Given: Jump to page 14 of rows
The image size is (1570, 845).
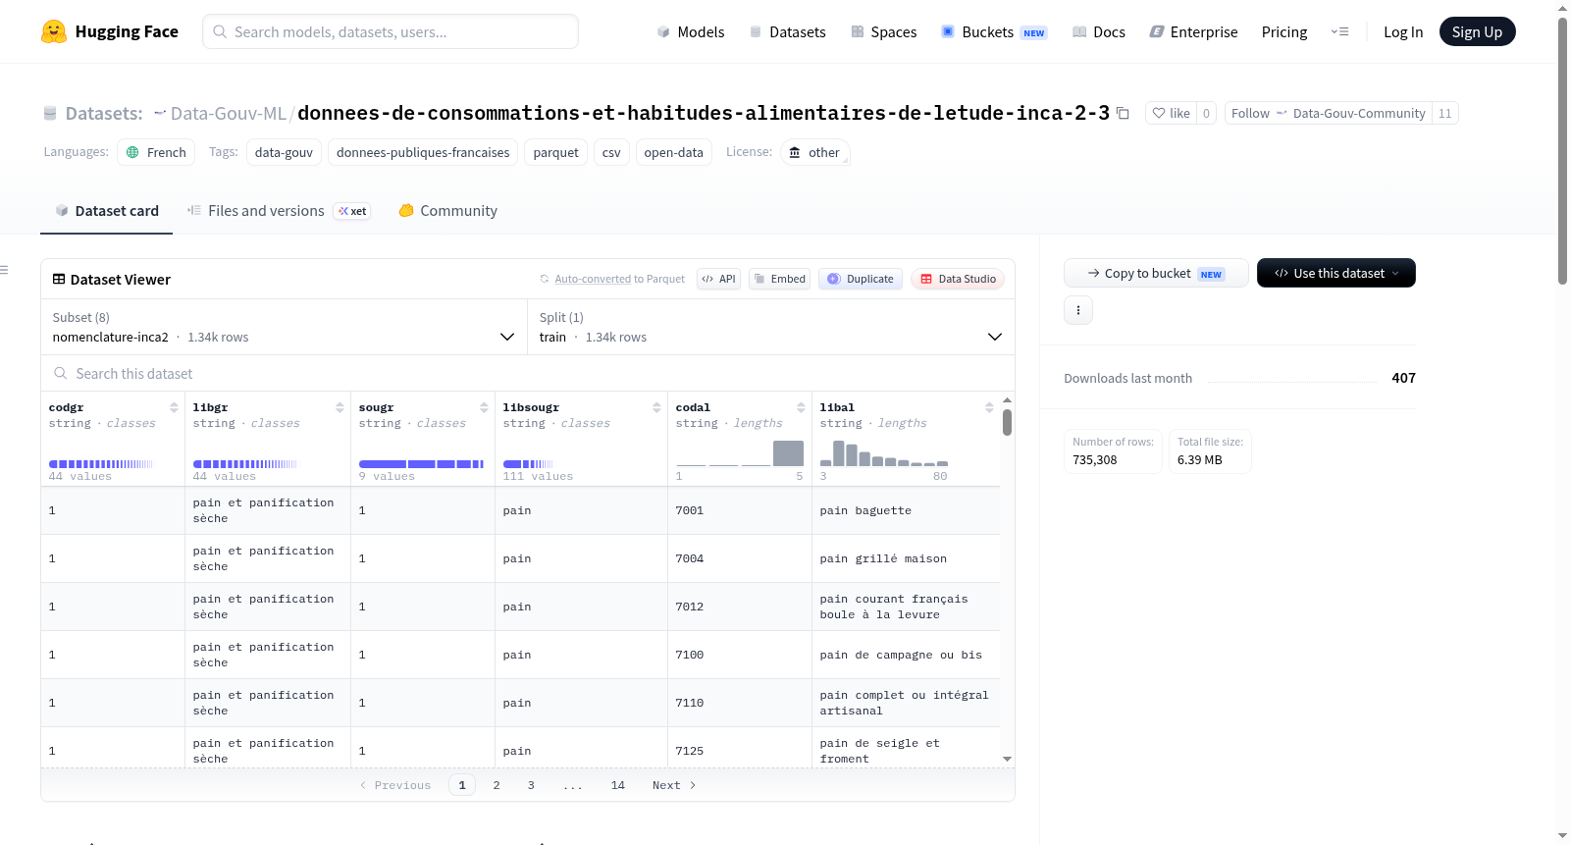Looking at the screenshot, I should point(618,785).
